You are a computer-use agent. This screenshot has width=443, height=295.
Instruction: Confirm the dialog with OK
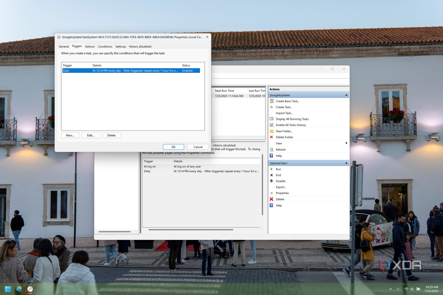point(173,147)
